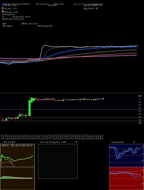
Task: Click the '(MGR) 0, 46.7, 46.7' ADX values
Action: [29, 24]
